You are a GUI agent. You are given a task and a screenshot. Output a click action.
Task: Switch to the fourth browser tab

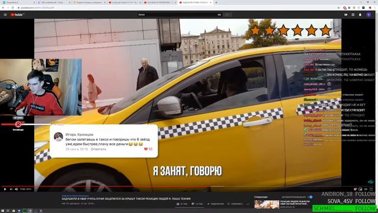point(125,2)
